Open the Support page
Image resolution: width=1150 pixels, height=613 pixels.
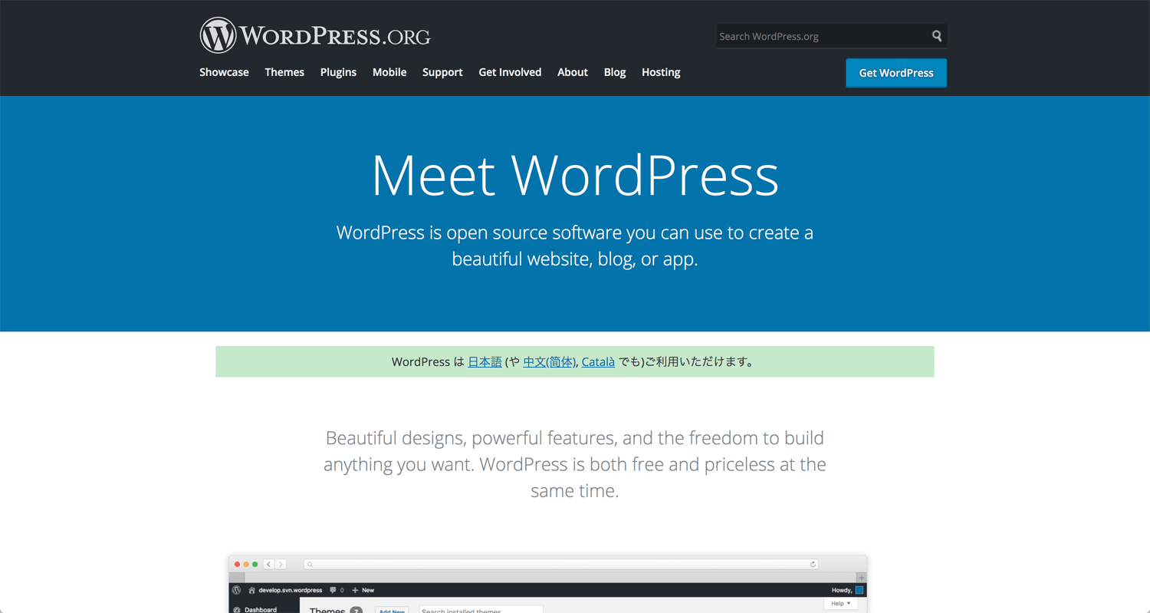point(442,72)
